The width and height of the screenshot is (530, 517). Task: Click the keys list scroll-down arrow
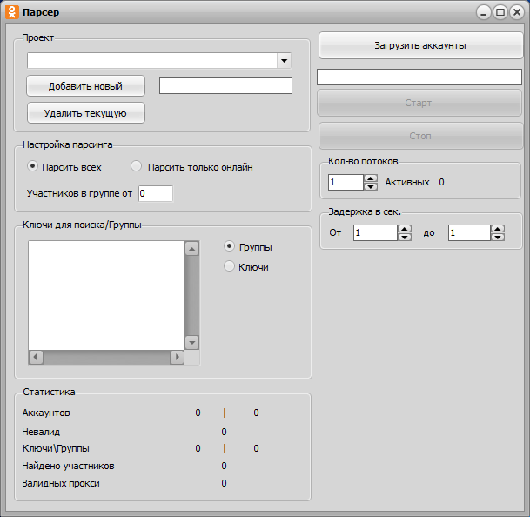(x=192, y=342)
